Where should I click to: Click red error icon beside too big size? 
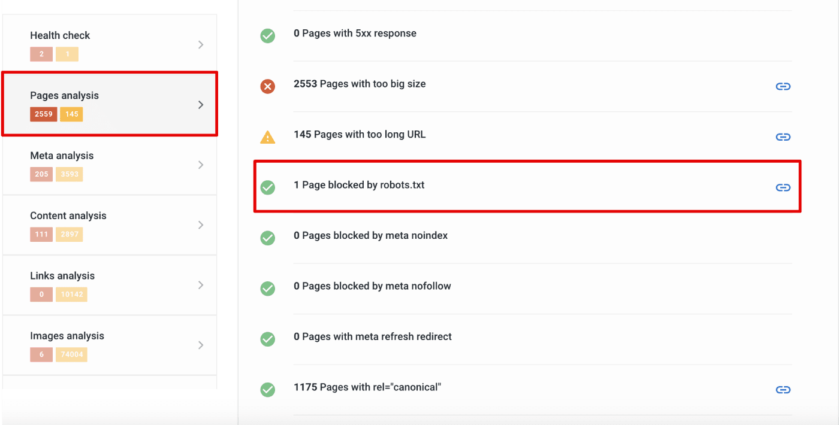click(267, 87)
